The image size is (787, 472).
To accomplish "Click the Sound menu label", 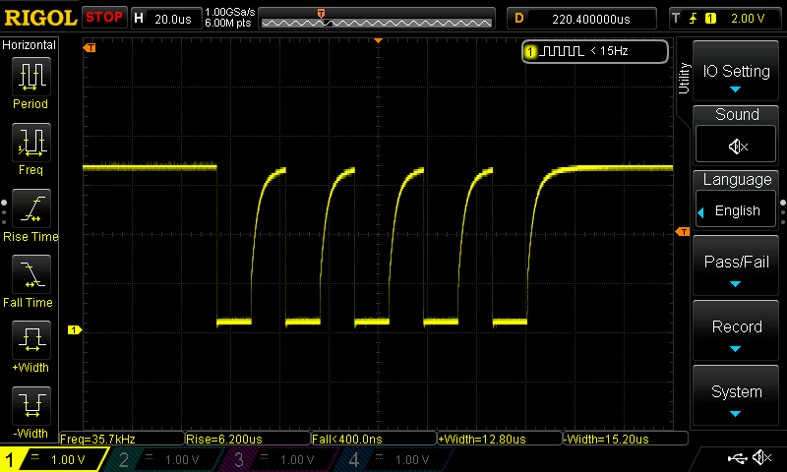I will 737,115.
